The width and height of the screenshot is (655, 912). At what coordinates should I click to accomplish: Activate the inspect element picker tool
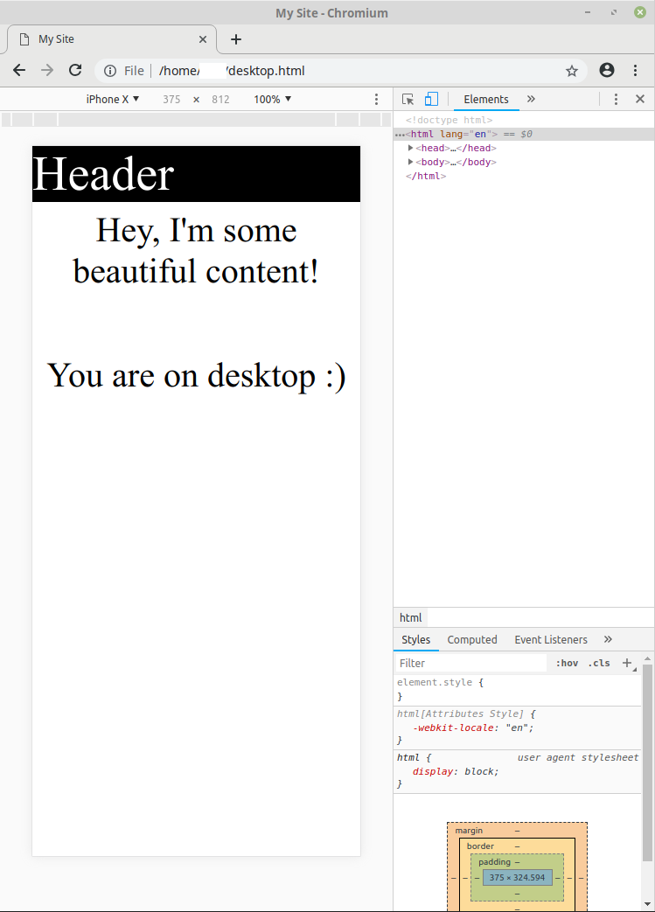(x=408, y=100)
